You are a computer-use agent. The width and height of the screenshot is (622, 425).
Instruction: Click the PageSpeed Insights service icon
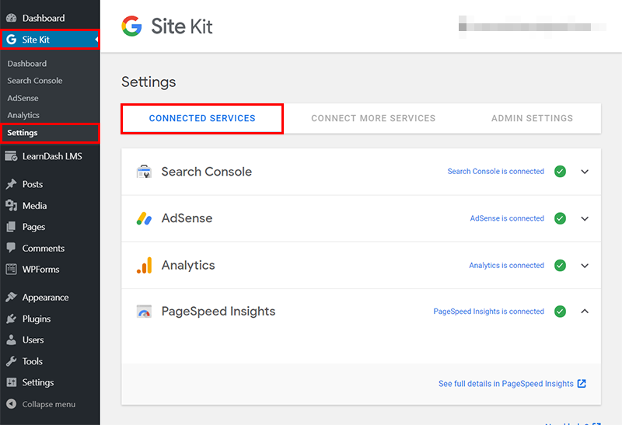click(144, 312)
